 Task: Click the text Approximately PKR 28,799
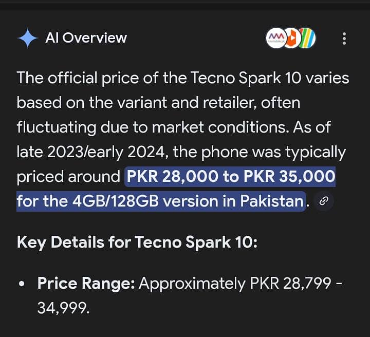pos(234,283)
